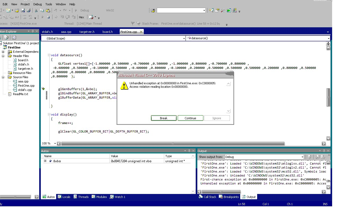Open Solution Explorer via its toolbar icon
The width and height of the screenshot is (339, 212).
(211, 10)
